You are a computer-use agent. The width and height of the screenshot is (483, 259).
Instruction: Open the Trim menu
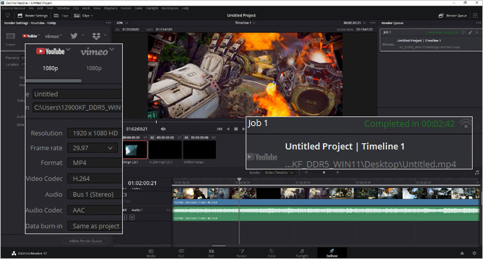click(50, 8)
